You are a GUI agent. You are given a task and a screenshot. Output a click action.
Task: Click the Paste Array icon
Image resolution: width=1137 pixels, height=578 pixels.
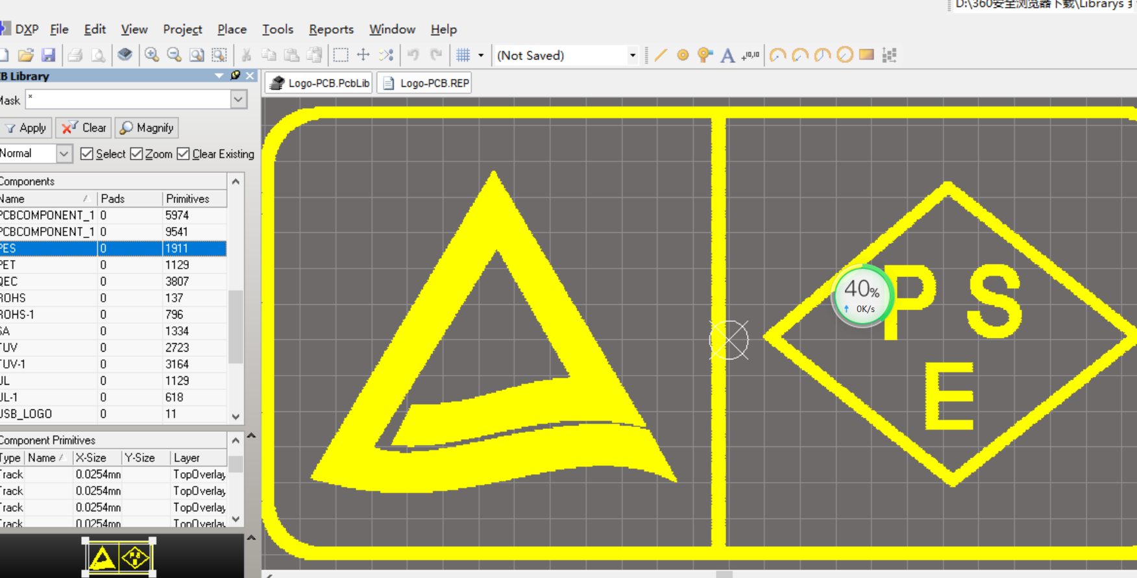[x=889, y=55]
